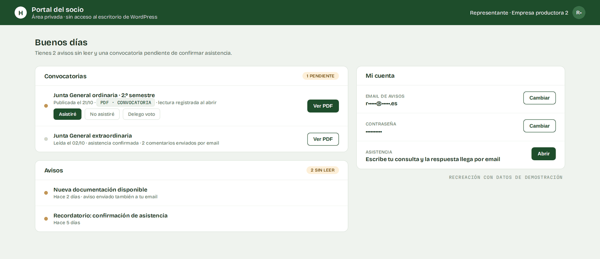Open Junta General ordinaria 2.º semestre title
This screenshot has height=259, width=600.
tap(104, 95)
